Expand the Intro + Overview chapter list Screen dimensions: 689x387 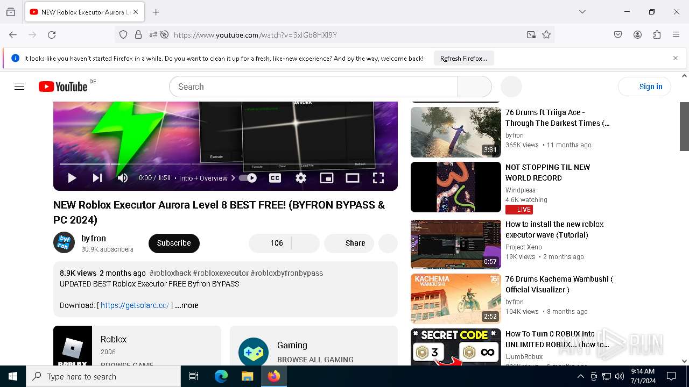pos(207,178)
